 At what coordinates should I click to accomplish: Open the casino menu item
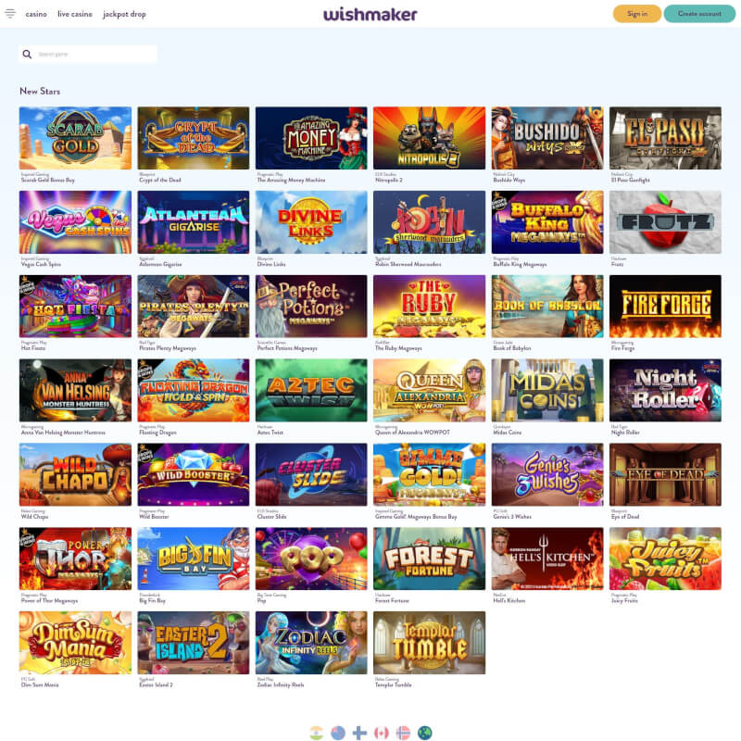click(x=36, y=14)
